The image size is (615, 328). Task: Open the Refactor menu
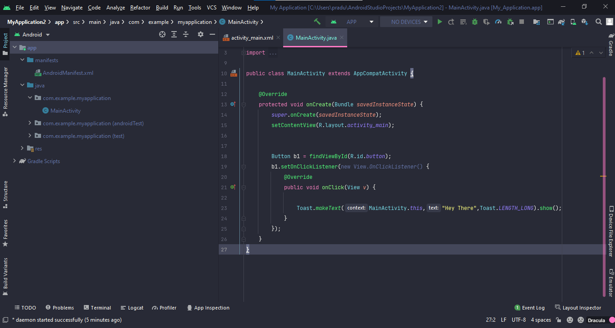pos(140,8)
